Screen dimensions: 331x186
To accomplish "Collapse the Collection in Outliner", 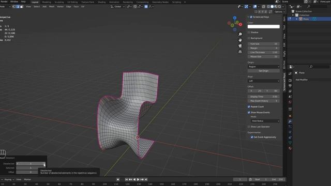I will point(293,15).
